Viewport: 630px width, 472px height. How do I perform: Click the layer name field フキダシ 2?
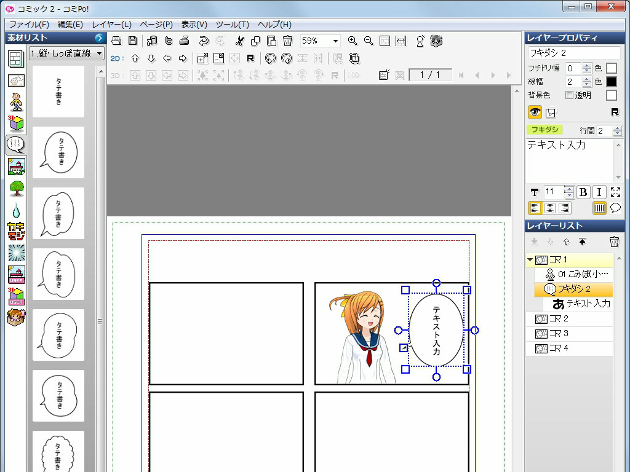(575, 53)
